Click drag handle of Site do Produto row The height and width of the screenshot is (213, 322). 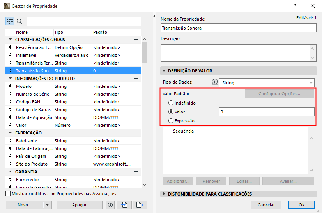coord(10,164)
